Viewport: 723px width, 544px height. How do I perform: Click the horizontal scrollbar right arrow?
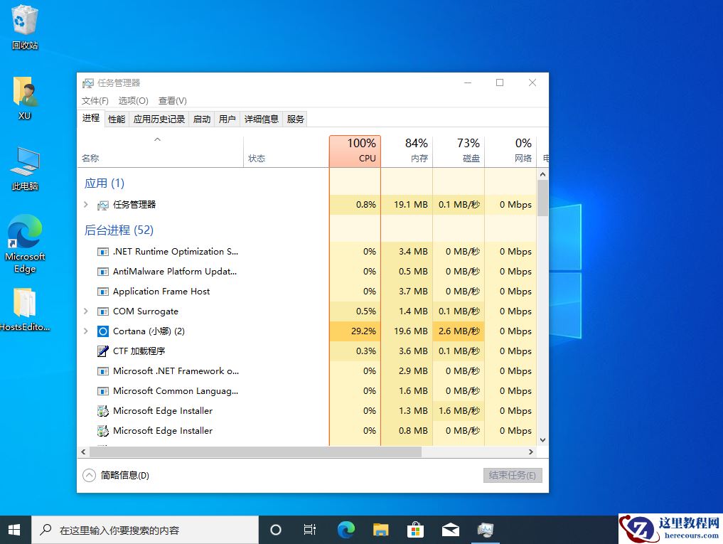point(531,452)
